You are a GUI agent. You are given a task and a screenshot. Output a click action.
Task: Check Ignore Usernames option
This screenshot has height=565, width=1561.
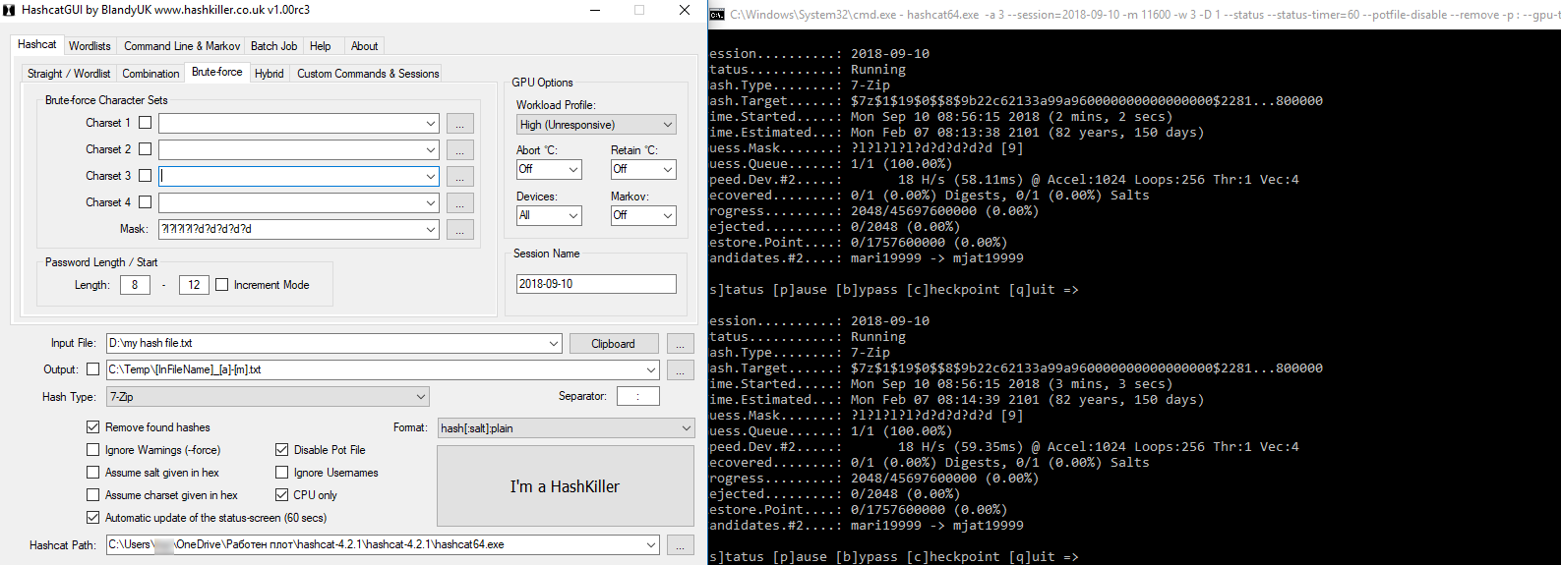[282, 473]
